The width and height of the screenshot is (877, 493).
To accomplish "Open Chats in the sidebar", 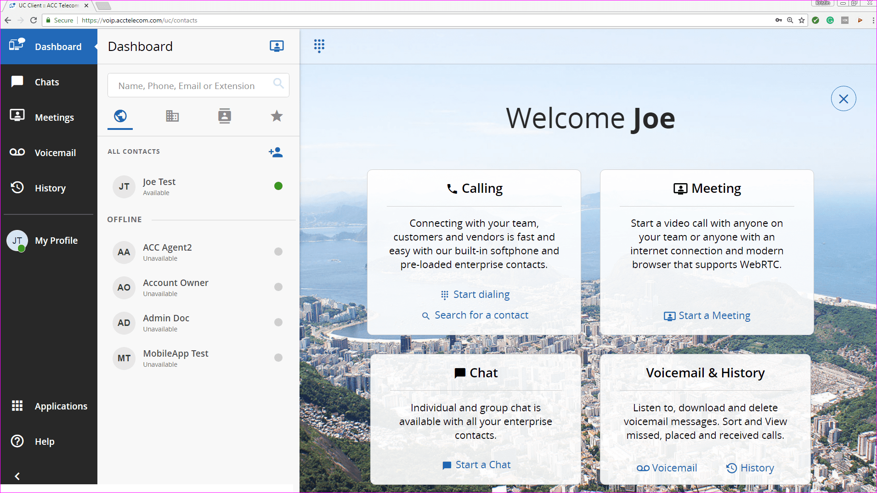I will tap(49, 82).
